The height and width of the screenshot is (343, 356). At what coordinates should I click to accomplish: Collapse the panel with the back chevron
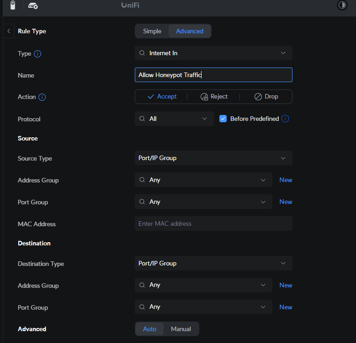click(x=8, y=31)
